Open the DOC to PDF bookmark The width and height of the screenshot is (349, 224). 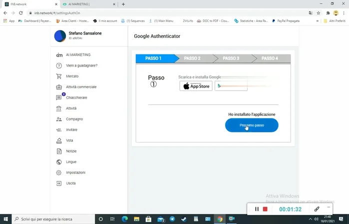coord(213,21)
